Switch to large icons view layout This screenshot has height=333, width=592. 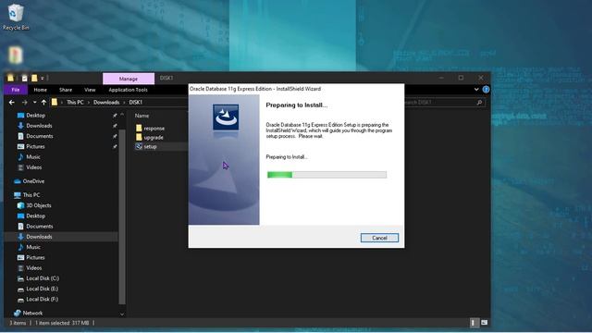[484, 323]
